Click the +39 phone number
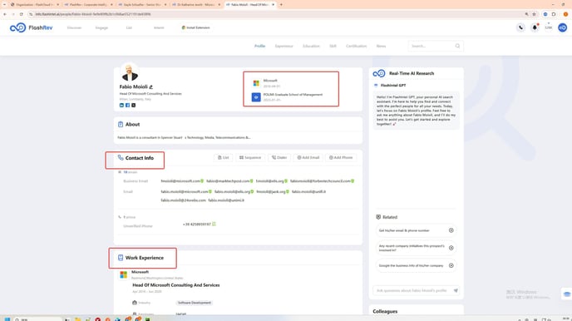The image size is (572, 321). click(197, 225)
